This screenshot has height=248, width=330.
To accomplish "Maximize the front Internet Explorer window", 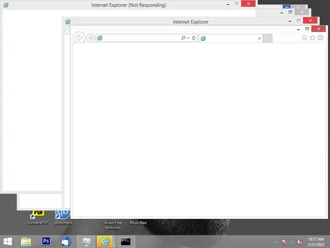I will [x=307, y=29].
